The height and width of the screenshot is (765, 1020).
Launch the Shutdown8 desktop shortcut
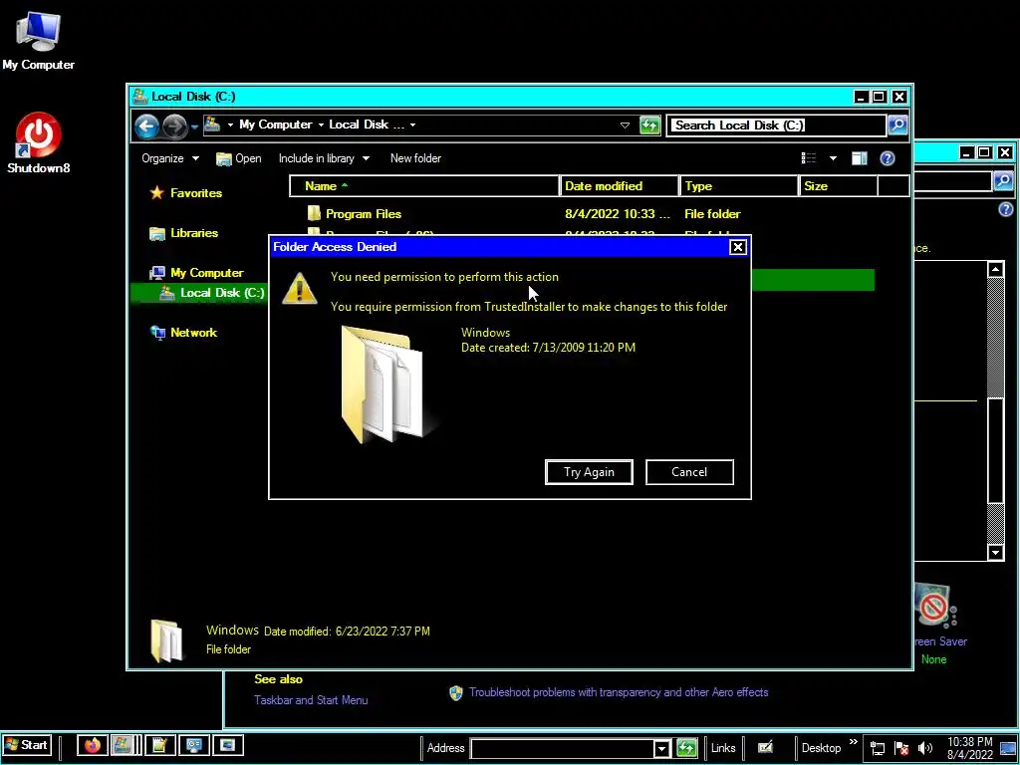pos(38,142)
